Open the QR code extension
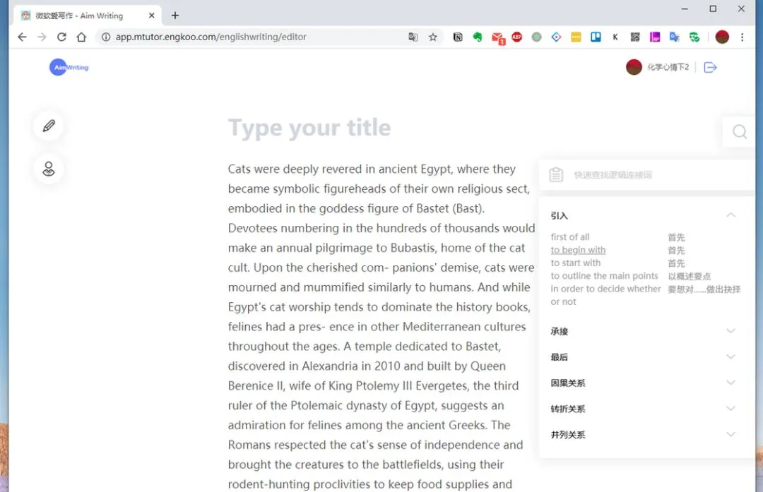 pyautogui.click(x=635, y=37)
